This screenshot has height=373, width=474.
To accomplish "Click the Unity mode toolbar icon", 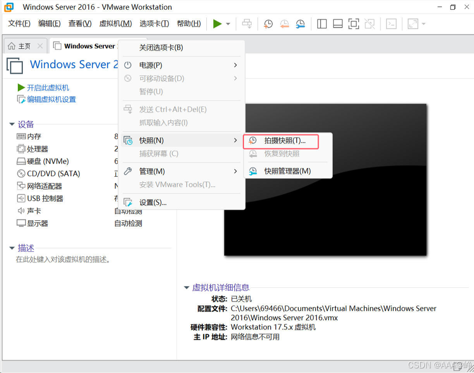I will [369, 23].
